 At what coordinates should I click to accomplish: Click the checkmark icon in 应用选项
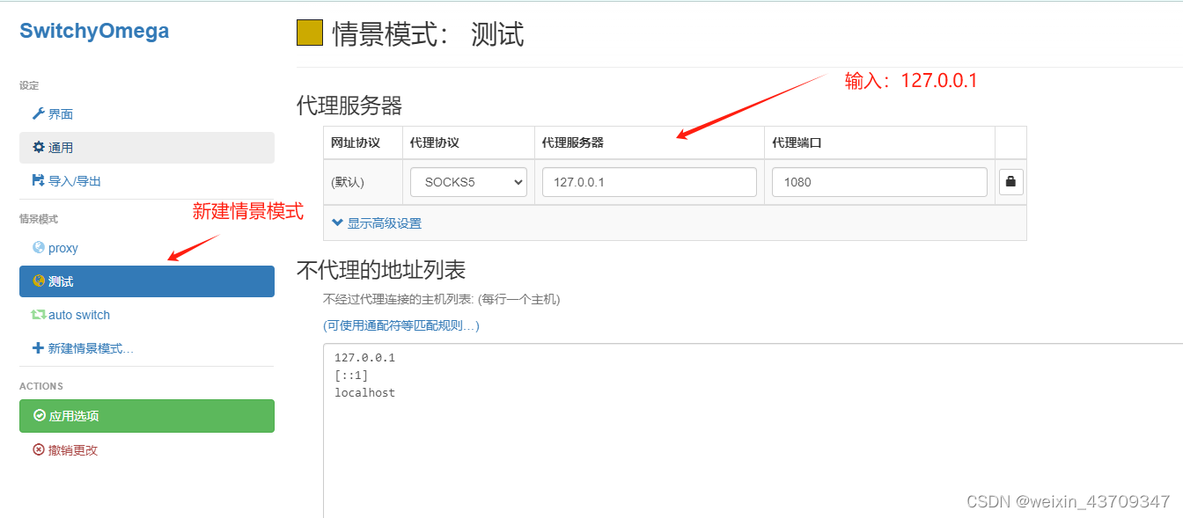click(x=39, y=416)
